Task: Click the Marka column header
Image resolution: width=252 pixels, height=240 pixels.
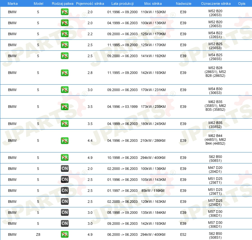Action: tap(13, 4)
